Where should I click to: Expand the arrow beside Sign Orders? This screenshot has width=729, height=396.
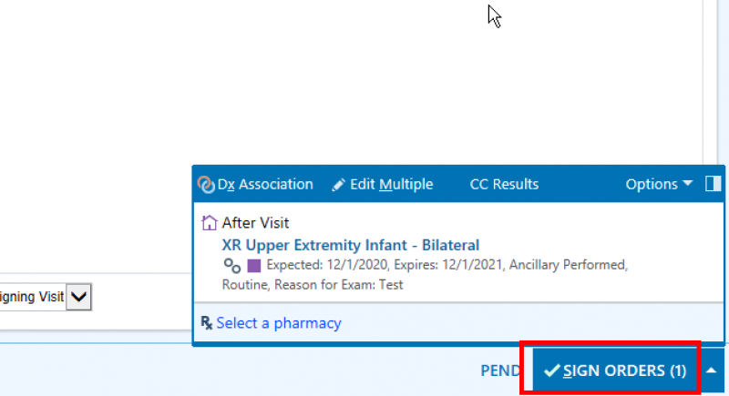coord(712,371)
